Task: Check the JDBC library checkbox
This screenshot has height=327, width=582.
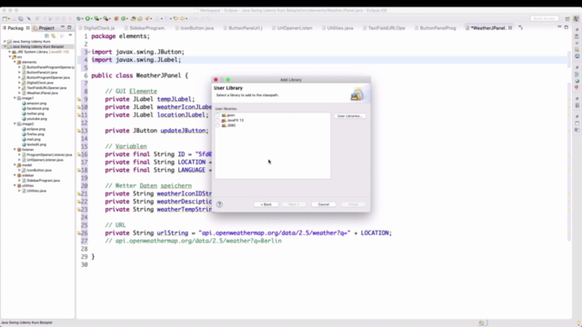Action: [x=218, y=125]
